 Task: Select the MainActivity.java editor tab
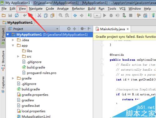click(112, 29)
